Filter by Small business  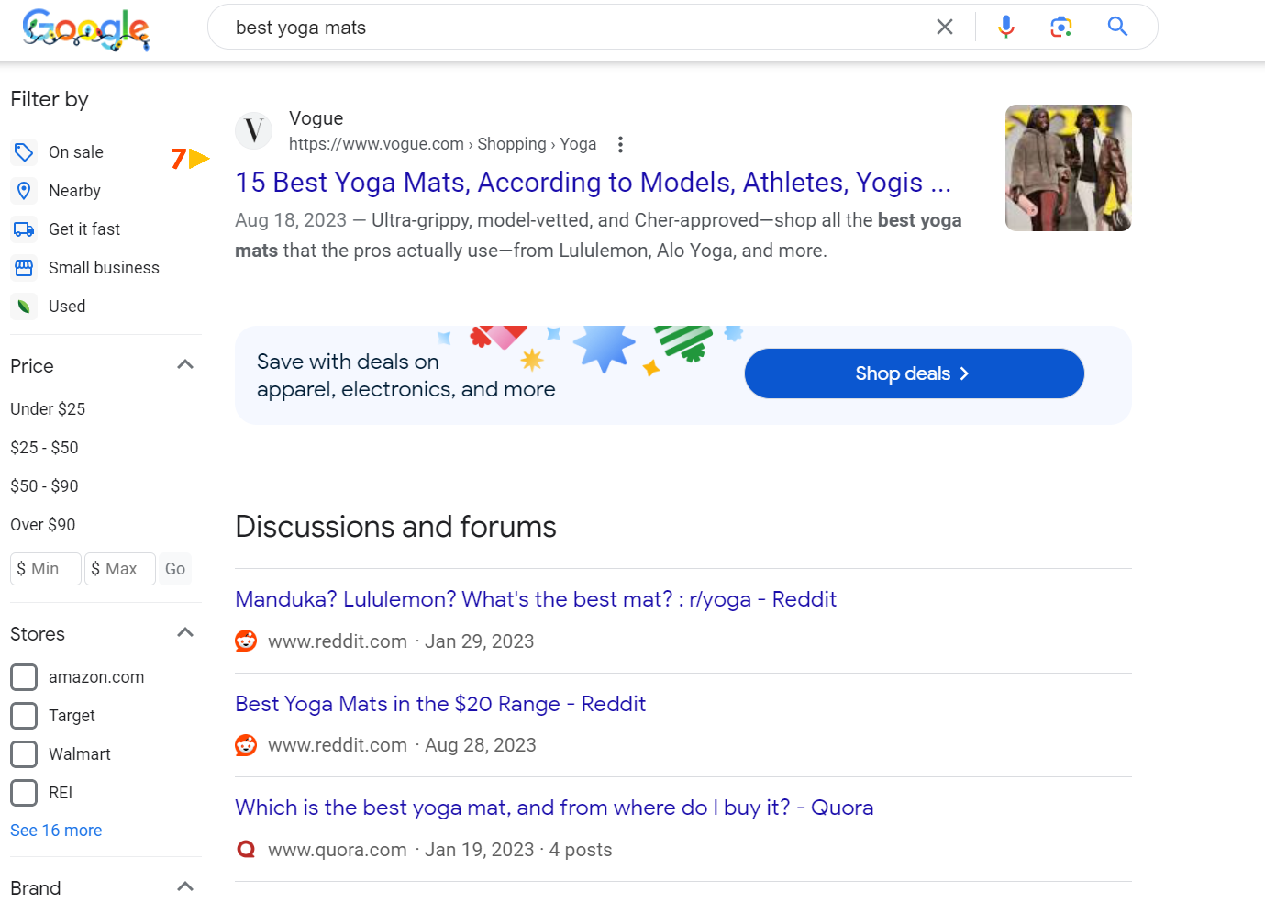coord(104,268)
